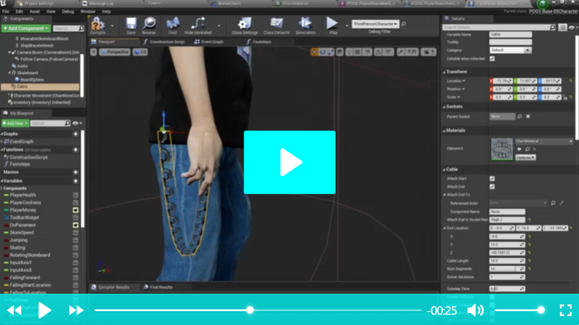Click the Play toolbar button
The image size is (579, 325).
click(333, 26)
